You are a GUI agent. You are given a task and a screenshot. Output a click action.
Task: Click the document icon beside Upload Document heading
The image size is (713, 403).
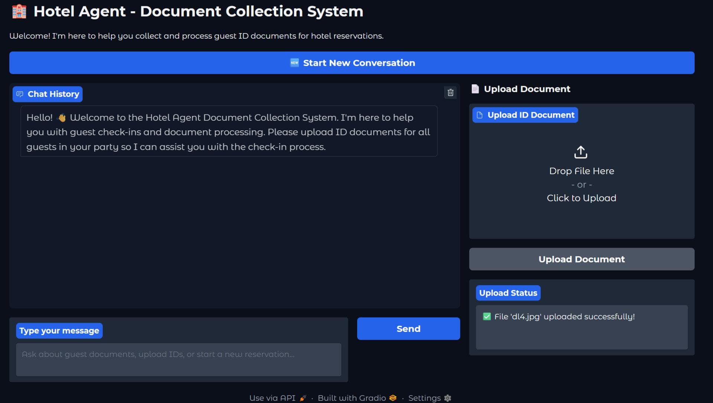(475, 89)
